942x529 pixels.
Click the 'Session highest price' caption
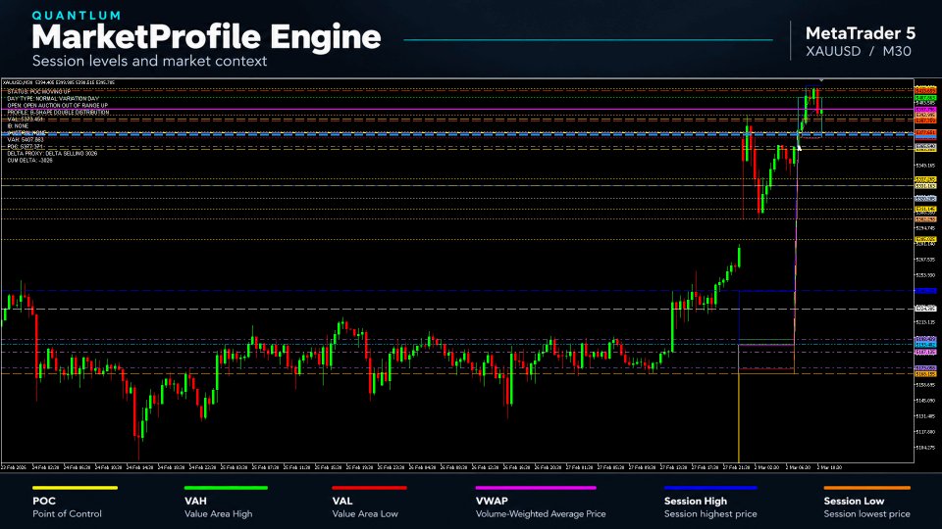[x=710, y=514]
